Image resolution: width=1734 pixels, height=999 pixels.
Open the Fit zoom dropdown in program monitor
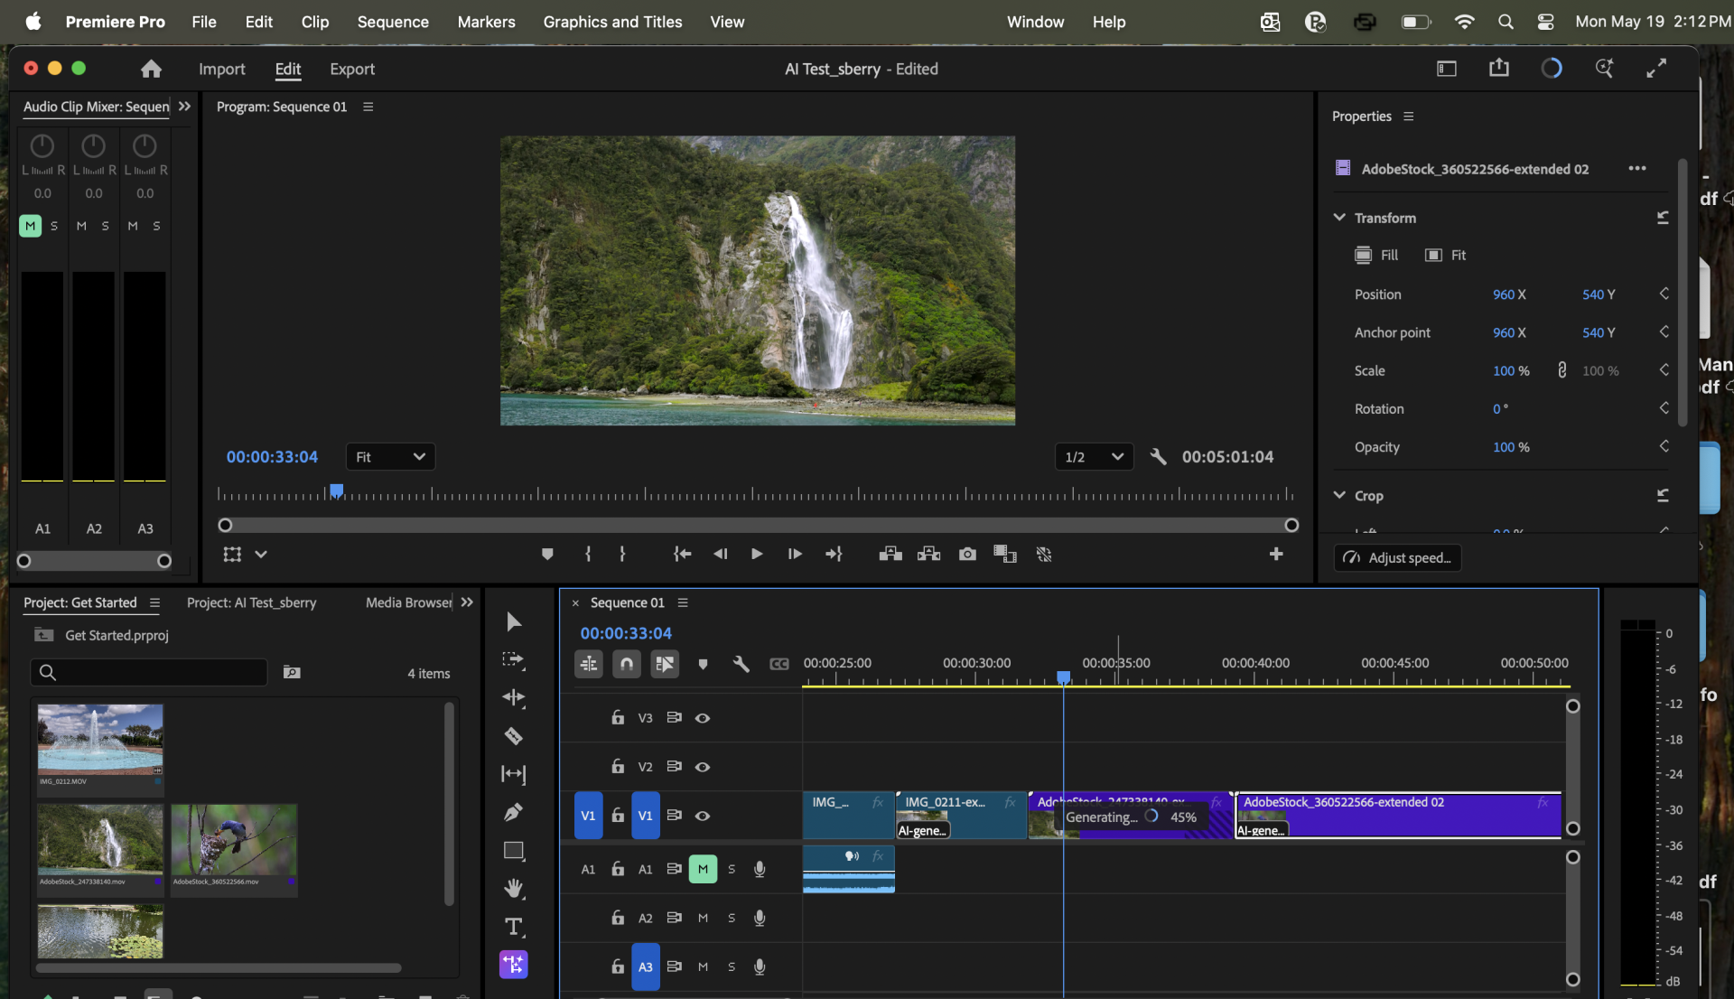click(x=390, y=456)
